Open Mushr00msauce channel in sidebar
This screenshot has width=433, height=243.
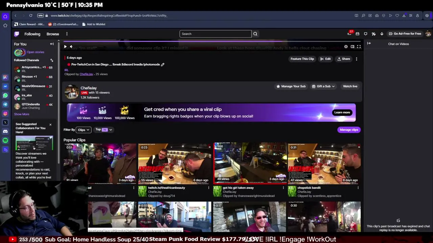point(33,88)
